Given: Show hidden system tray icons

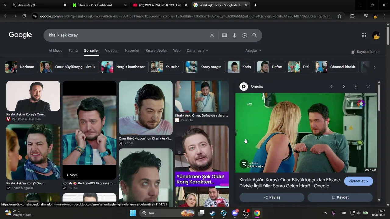Looking at the screenshot, I should (325, 213).
